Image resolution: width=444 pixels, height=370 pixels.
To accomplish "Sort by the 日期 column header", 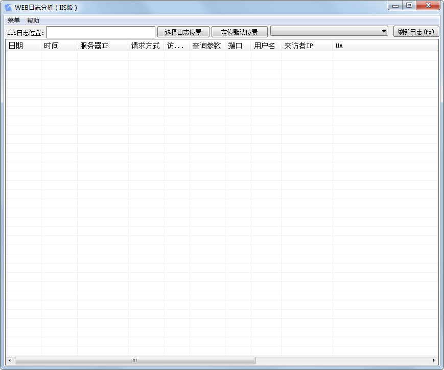I will 23,46.
